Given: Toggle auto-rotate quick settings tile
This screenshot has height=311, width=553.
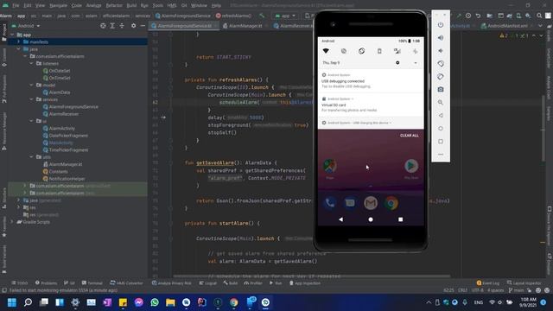Looking at the screenshot, I should click(x=361, y=51).
